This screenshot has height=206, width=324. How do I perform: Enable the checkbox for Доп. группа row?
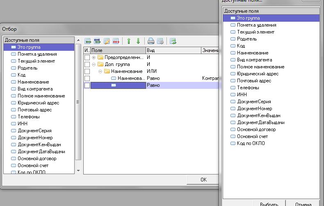(87, 64)
